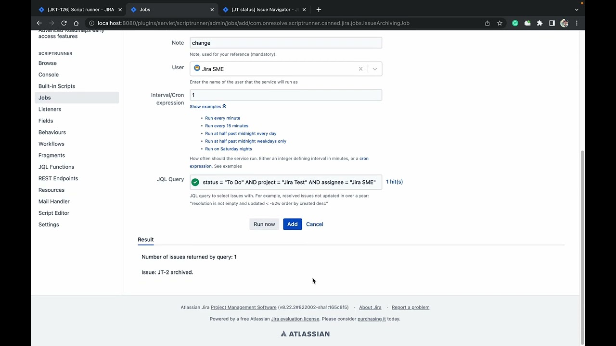Open Fields in the sidebar

pos(46,121)
